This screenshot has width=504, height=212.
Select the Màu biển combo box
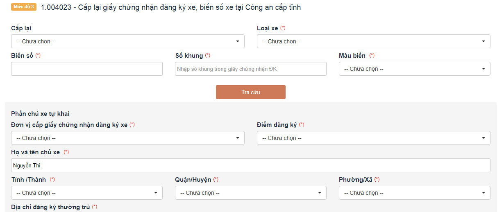[414, 69]
